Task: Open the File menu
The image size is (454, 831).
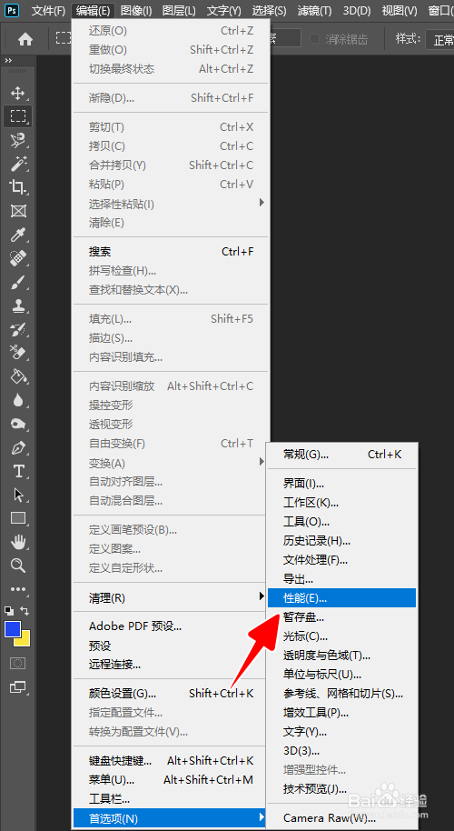Action: click(x=48, y=10)
